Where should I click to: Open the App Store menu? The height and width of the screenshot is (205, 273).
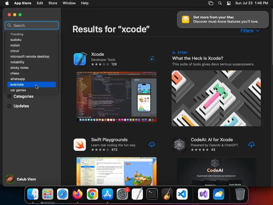click(23, 3)
